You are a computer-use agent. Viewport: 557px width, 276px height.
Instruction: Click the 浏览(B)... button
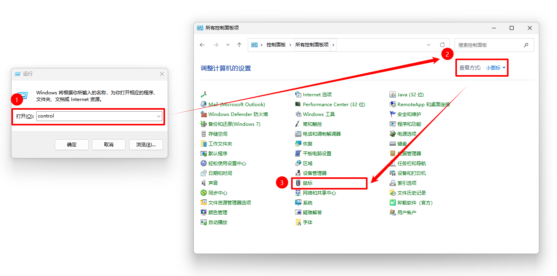coord(146,145)
